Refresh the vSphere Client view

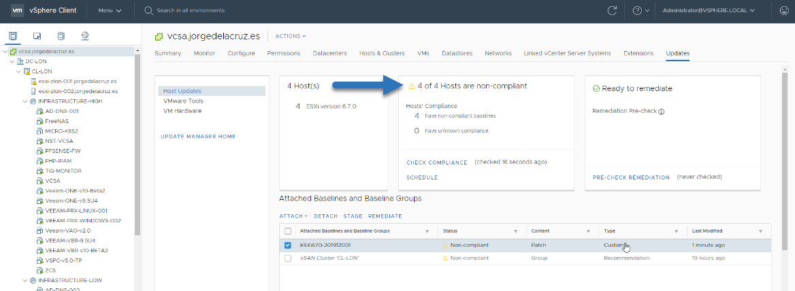pos(613,11)
